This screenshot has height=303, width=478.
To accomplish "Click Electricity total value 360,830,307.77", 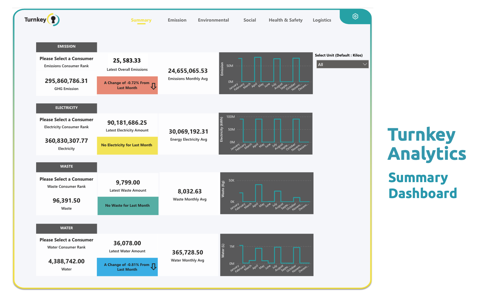I will click(66, 141).
